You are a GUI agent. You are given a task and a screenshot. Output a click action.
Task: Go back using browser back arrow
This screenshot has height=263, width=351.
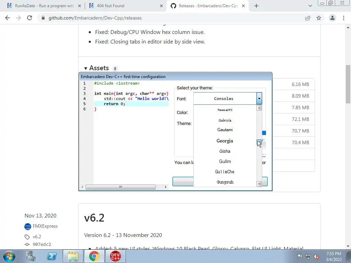click(8, 18)
